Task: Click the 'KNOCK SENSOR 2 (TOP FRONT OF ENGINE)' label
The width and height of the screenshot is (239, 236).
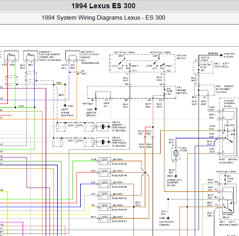Action: click(x=119, y=142)
